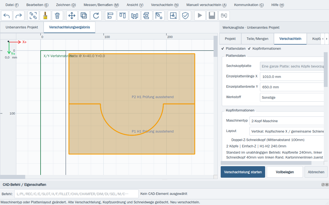Open the Verschachteln (N) menu
The width and height of the screenshot is (329, 205).
point(165,5)
